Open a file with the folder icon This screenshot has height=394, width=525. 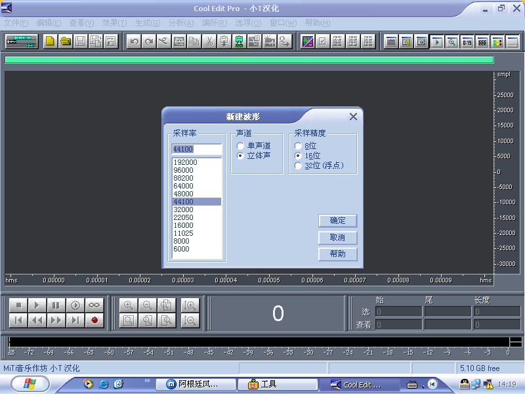click(x=66, y=41)
